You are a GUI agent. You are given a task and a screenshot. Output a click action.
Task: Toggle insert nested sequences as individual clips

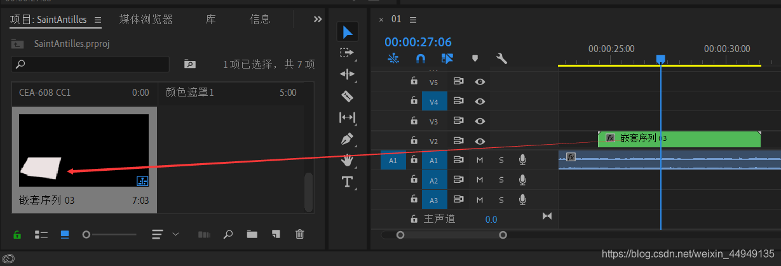(x=393, y=58)
